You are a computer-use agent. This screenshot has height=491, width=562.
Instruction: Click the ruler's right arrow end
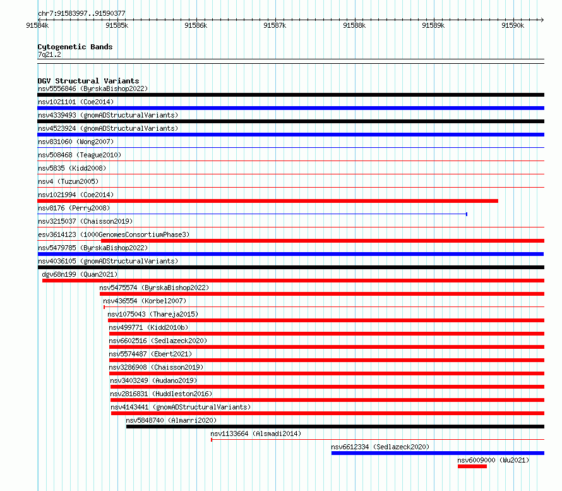point(542,20)
